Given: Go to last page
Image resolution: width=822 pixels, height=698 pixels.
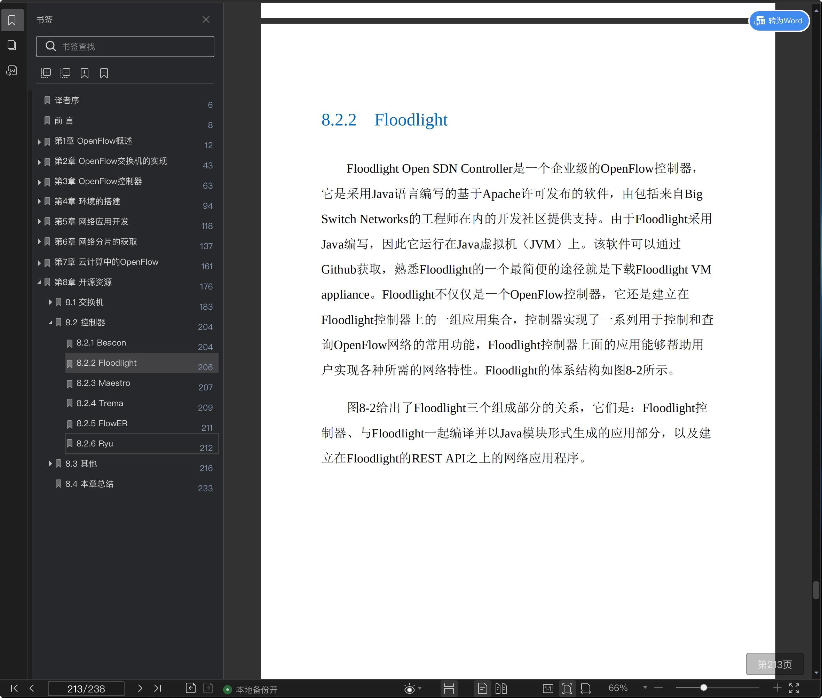Looking at the screenshot, I should pos(158,689).
